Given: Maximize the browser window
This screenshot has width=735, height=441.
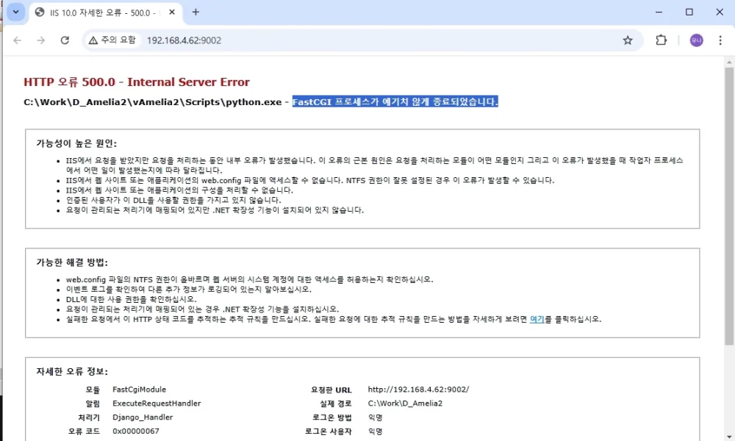Looking at the screenshot, I should pyautogui.click(x=689, y=12).
